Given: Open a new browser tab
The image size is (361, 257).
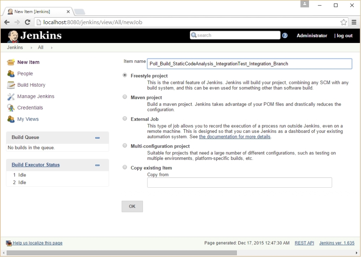Looking at the screenshot, I should pyautogui.click(x=80, y=12).
